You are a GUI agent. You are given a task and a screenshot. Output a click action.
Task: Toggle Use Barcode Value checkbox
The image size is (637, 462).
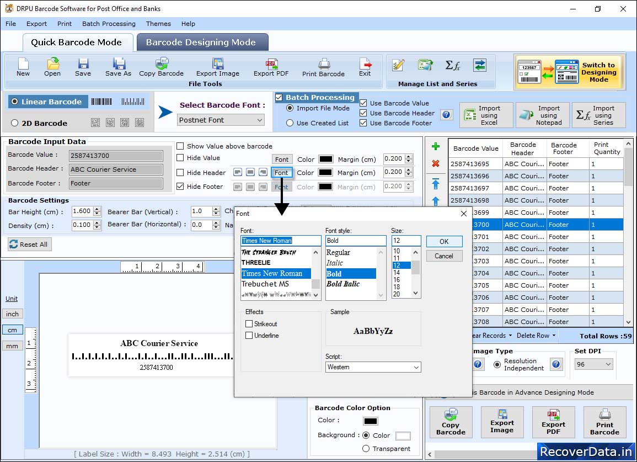point(363,103)
